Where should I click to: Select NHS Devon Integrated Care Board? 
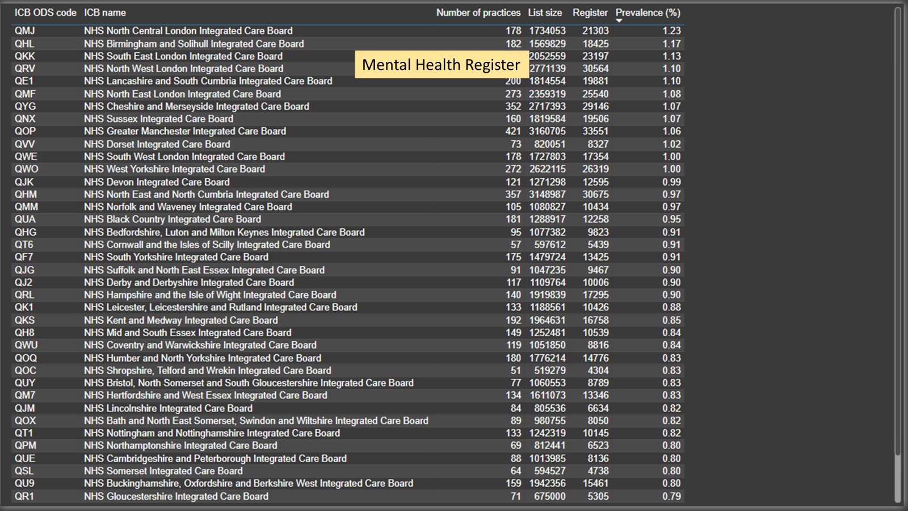[157, 182]
